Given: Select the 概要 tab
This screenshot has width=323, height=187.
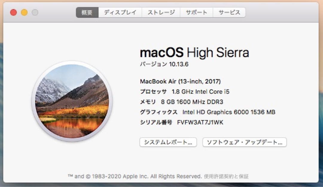Looking at the screenshot, I should (x=87, y=13).
